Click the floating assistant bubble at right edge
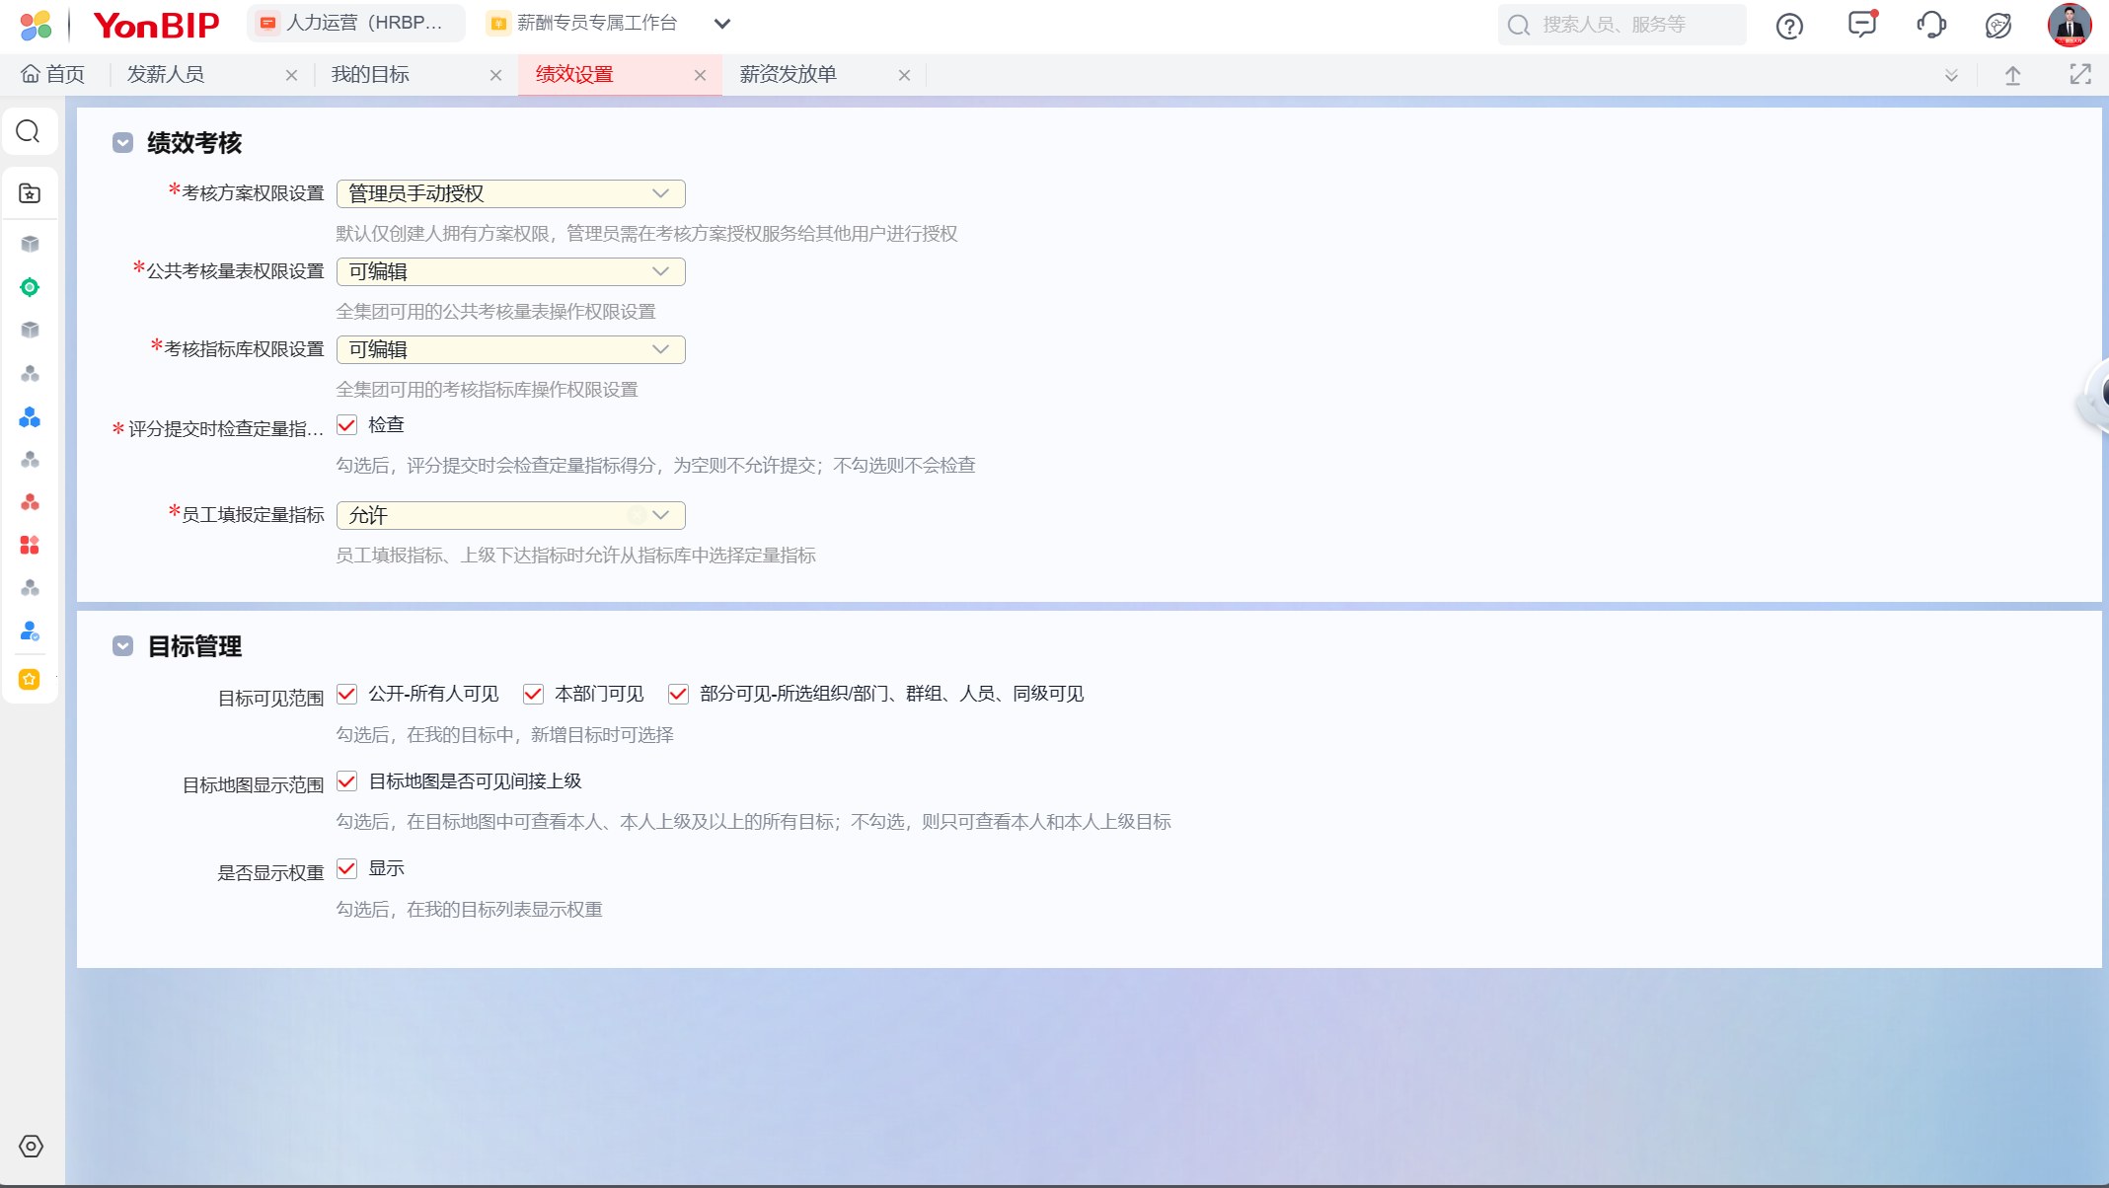Image resolution: width=2109 pixels, height=1188 pixels. pyautogui.click(x=2094, y=395)
